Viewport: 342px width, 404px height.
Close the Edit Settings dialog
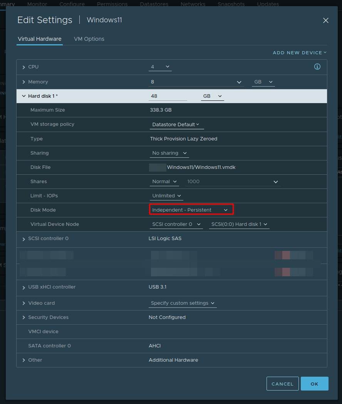tap(325, 20)
